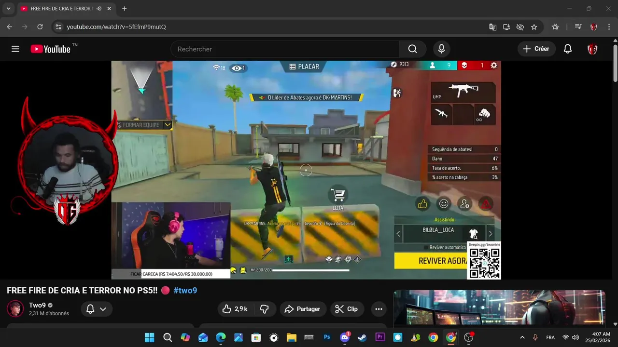Open Microsoft Edge from the taskbar
The width and height of the screenshot is (618, 347).
[221, 337]
